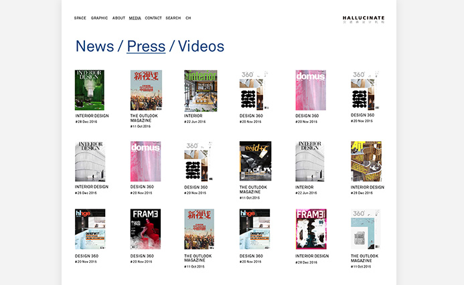
Task: Select the underlined Press heading
Action: (x=146, y=46)
